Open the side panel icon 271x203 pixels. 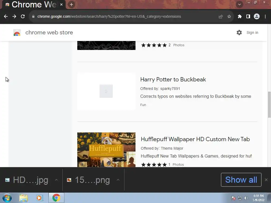248,17
